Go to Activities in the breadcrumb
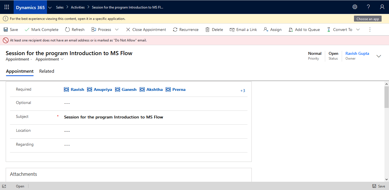 (x=78, y=7)
